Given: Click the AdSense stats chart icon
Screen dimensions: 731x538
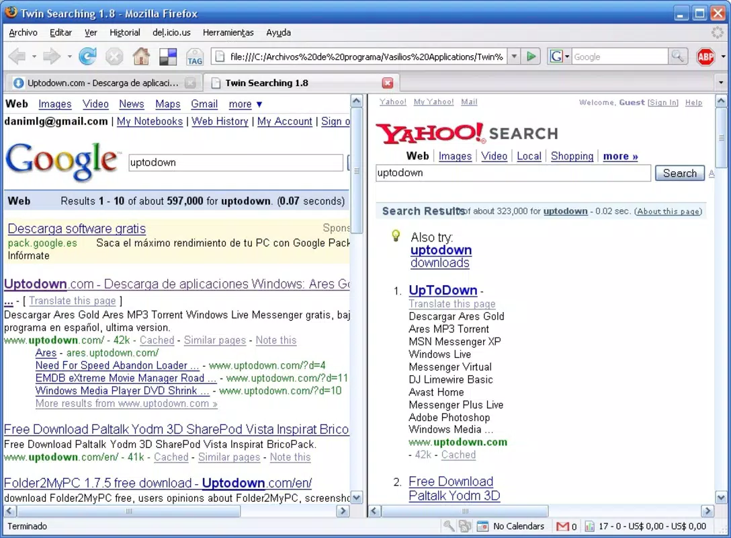Looking at the screenshot, I should pyautogui.click(x=589, y=527).
